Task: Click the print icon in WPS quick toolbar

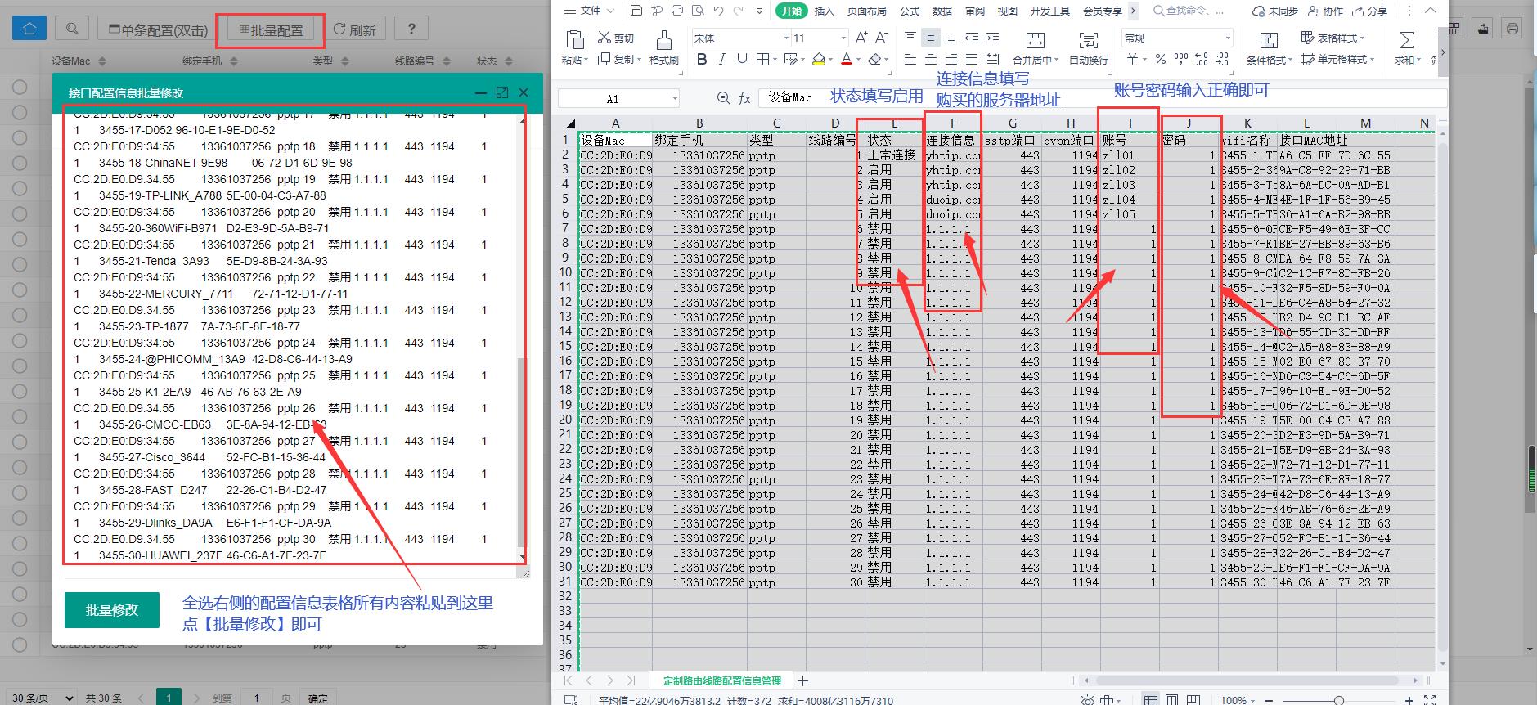Action: click(677, 11)
